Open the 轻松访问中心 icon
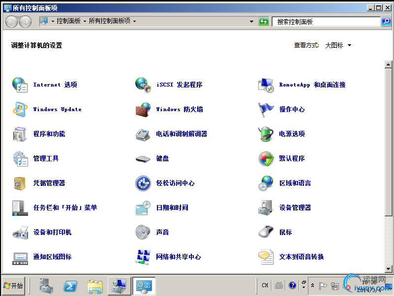The width and height of the screenshot is (394, 296). [143, 183]
